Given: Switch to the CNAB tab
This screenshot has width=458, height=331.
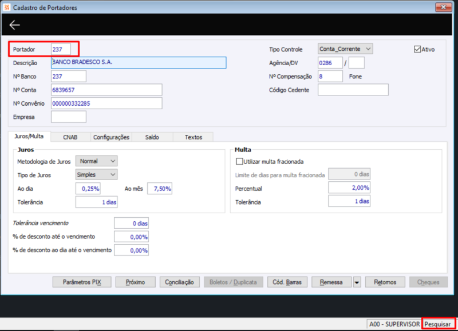Looking at the screenshot, I should click(x=70, y=137).
